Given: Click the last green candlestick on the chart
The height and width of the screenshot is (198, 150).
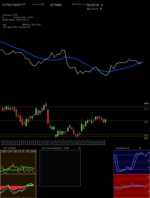Looking at the screenshot, I should 105,121.
